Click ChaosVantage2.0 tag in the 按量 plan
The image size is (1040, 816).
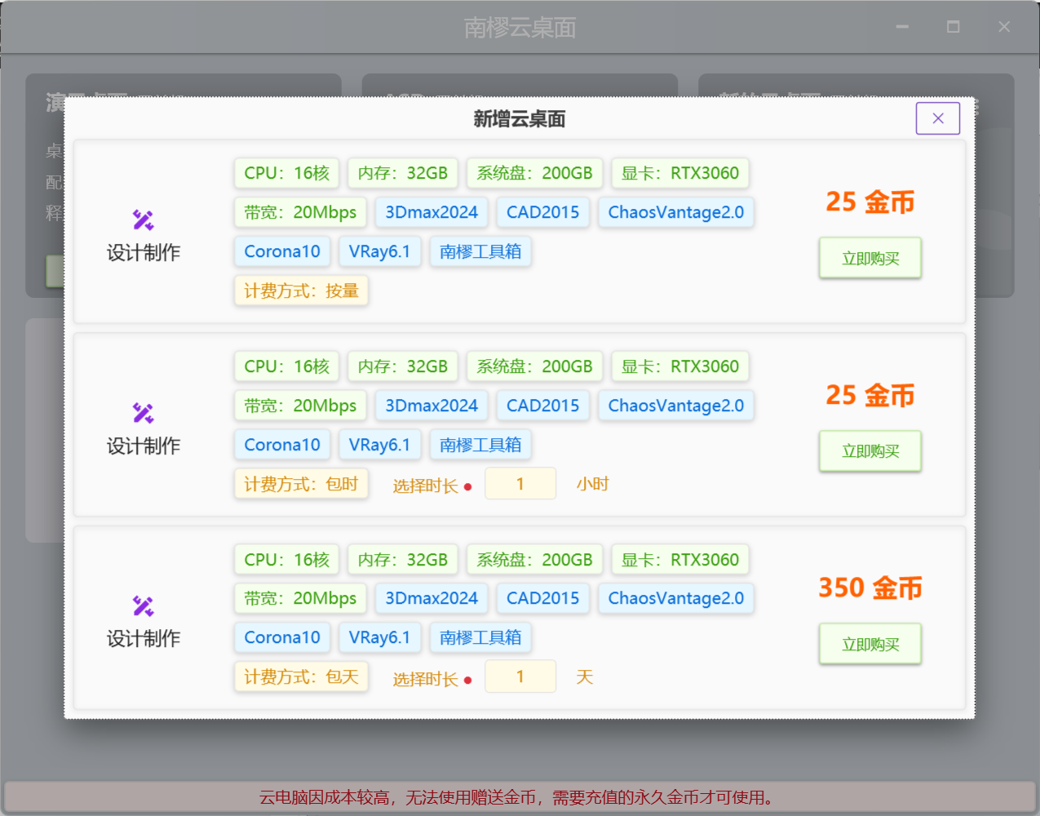(675, 212)
